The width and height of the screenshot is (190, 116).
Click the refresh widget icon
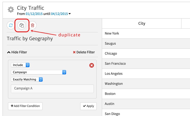11,25
